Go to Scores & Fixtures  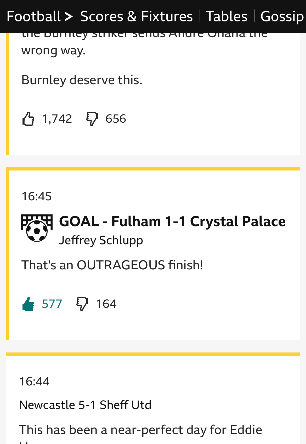click(x=136, y=16)
